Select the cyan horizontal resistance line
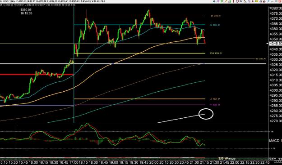The width and height of the screenshot is (282, 165). click(x=139, y=25)
